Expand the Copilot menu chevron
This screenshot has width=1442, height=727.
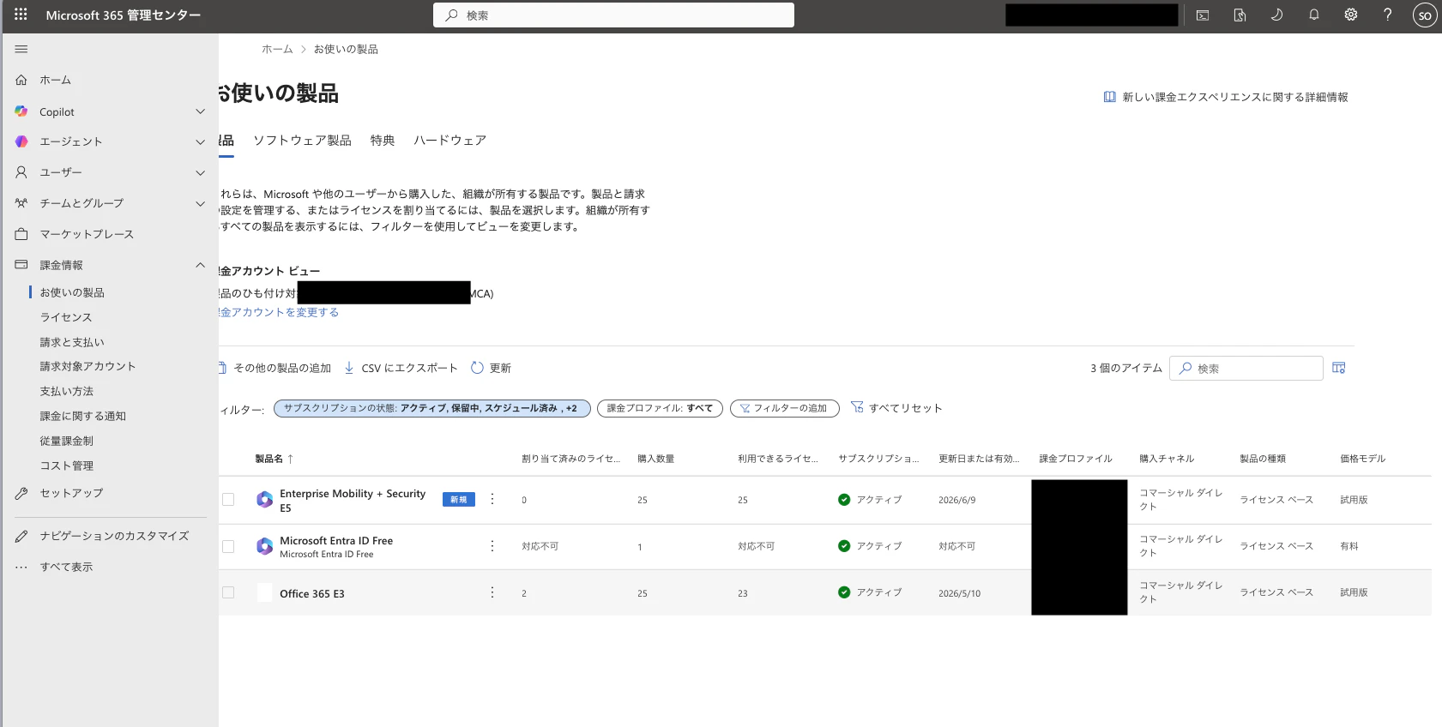[200, 111]
